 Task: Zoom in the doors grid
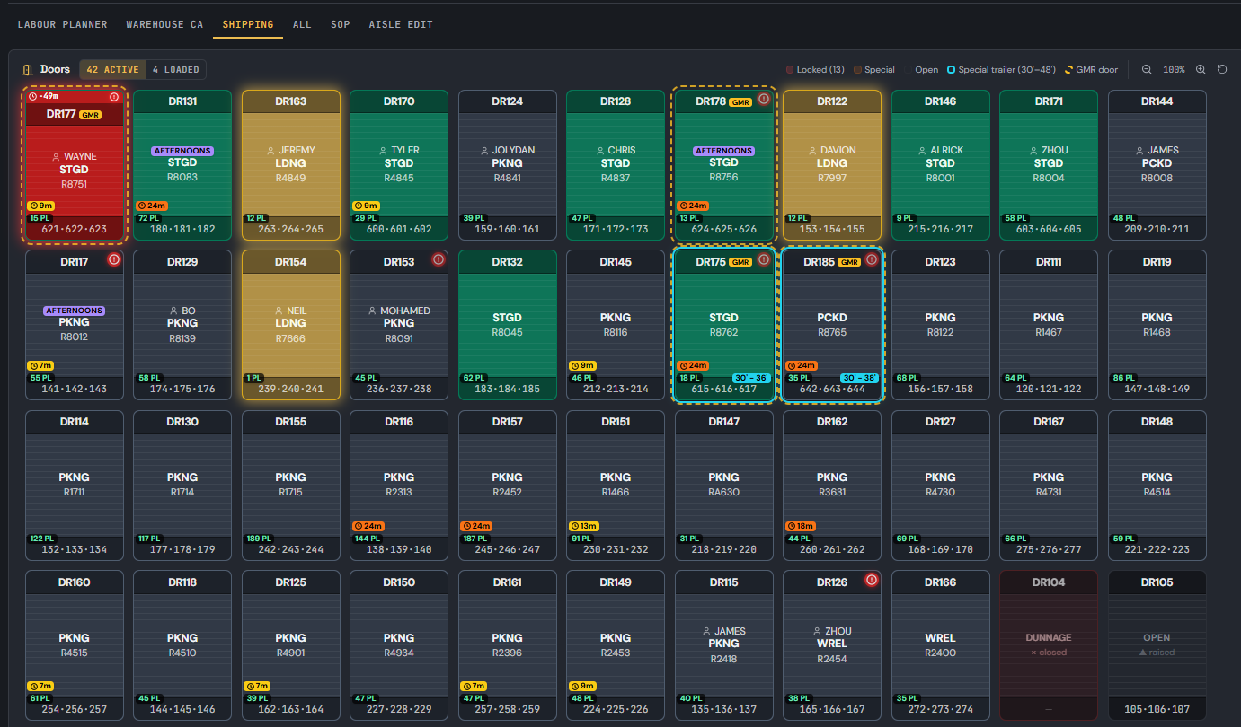click(x=1201, y=69)
